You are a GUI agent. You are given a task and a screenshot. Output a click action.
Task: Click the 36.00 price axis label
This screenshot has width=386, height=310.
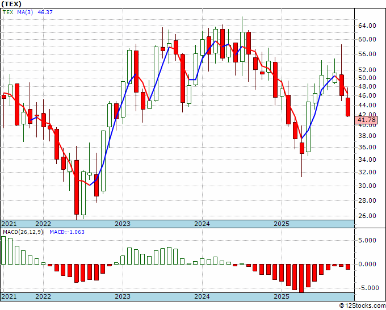(367, 147)
